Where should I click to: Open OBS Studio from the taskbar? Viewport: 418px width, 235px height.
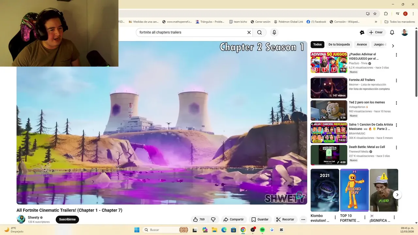click(x=253, y=230)
